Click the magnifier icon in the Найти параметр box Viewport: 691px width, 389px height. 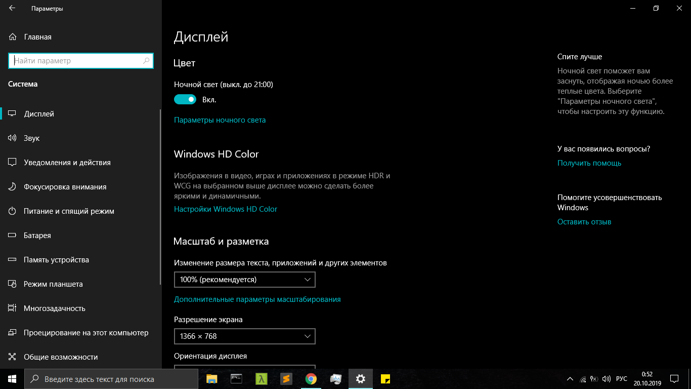click(x=146, y=61)
